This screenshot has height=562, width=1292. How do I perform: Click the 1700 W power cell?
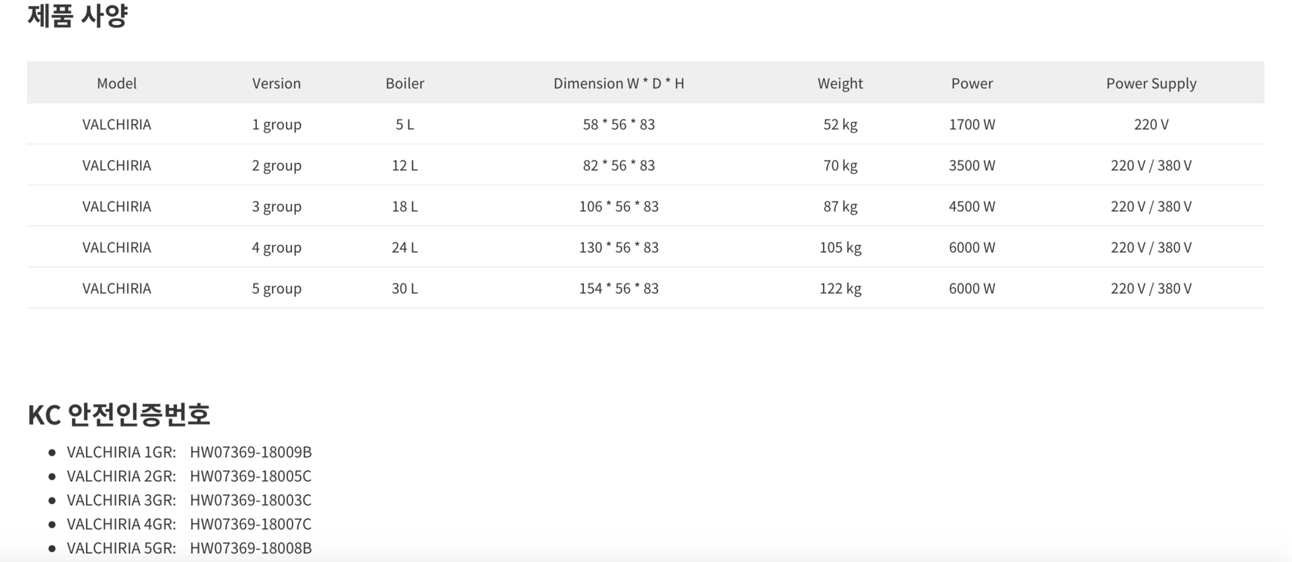[972, 125]
